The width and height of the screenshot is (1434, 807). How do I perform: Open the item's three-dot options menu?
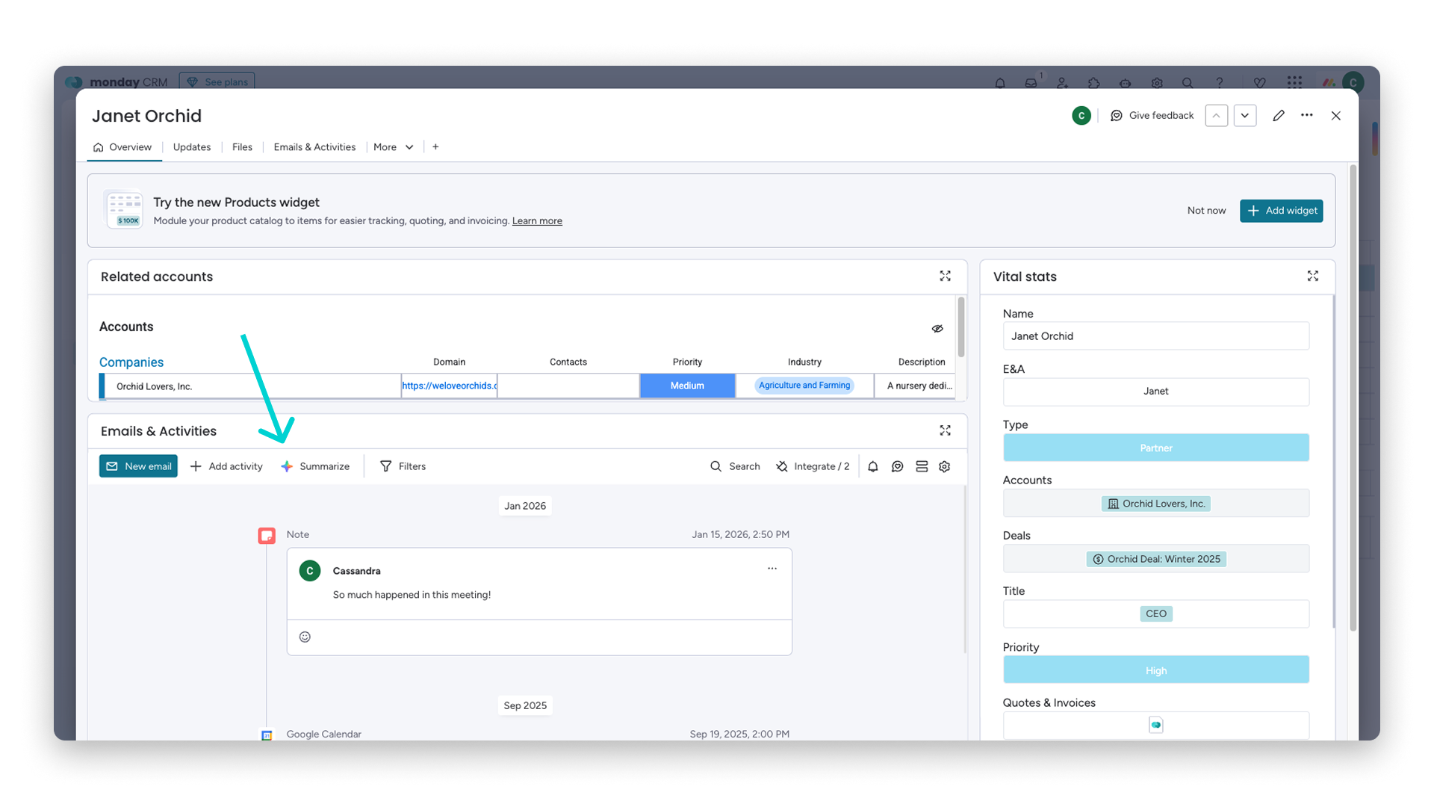point(1307,116)
